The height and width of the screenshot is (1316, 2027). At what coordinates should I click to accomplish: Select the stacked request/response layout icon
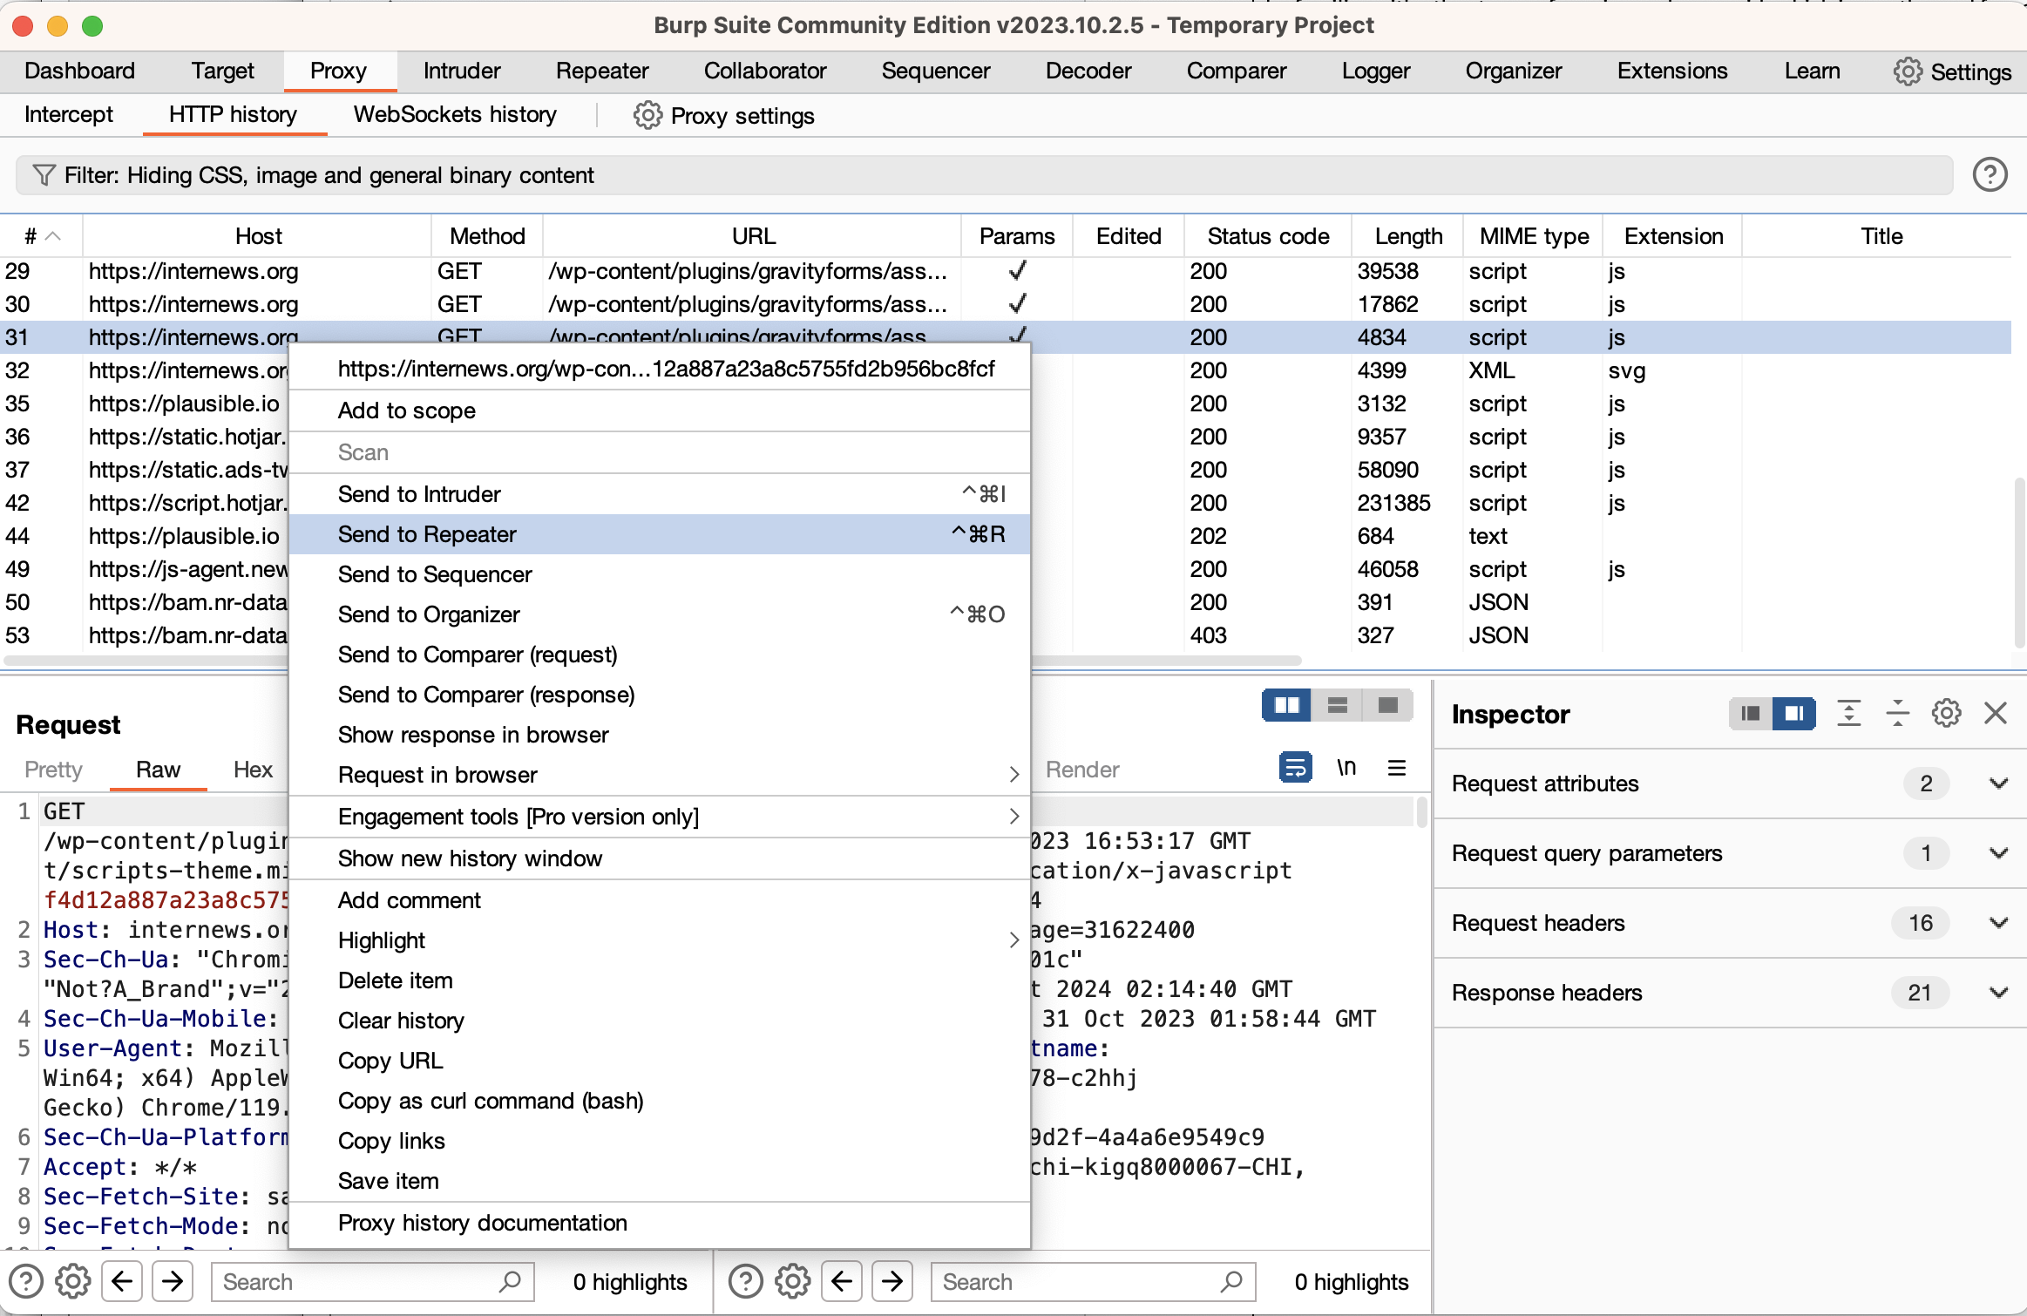click(1336, 704)
